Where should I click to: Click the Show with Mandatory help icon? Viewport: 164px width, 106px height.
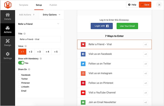(x=41, y=59)
